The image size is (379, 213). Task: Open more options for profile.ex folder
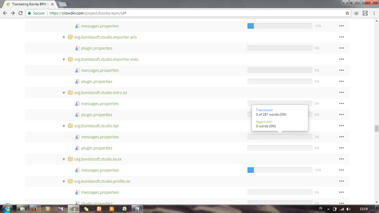click(x=341, y=181)
